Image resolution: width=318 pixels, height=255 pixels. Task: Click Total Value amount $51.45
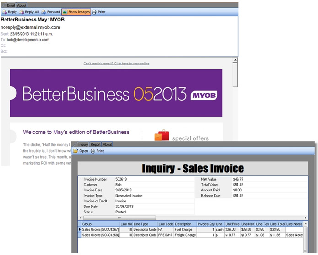[x=238, y=185]
